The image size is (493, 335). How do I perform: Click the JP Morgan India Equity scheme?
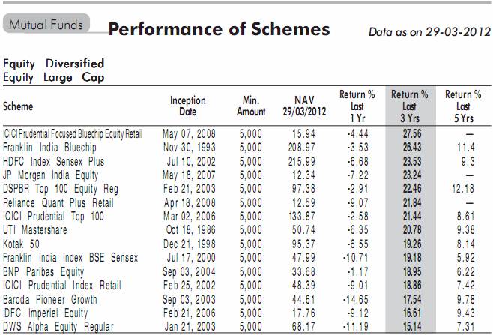coord(50,175)
